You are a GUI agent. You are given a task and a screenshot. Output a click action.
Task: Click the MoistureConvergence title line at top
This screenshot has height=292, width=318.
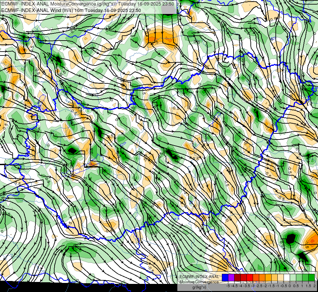point(88,4)
